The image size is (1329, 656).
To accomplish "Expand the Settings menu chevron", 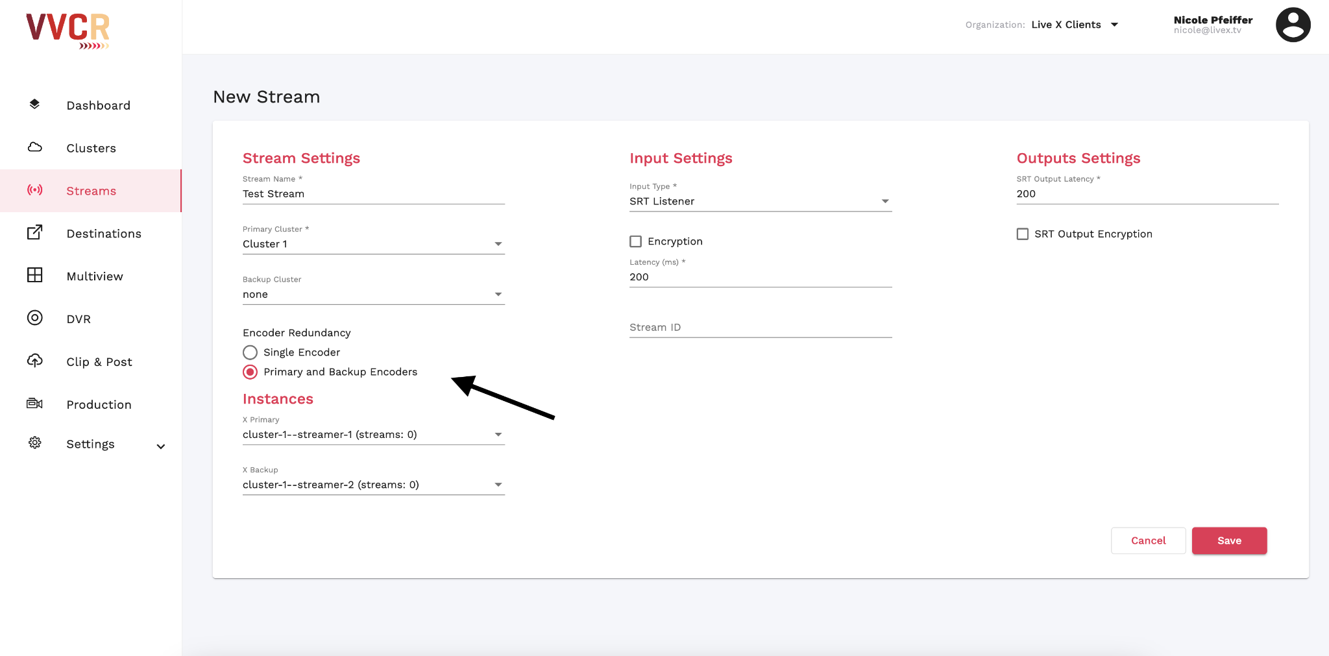I will 161,446.
